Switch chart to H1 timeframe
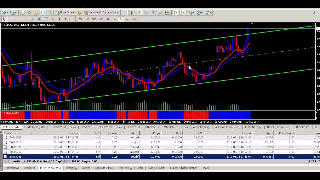This screenshot has width=320, height=180. click(x=107, y=19)
